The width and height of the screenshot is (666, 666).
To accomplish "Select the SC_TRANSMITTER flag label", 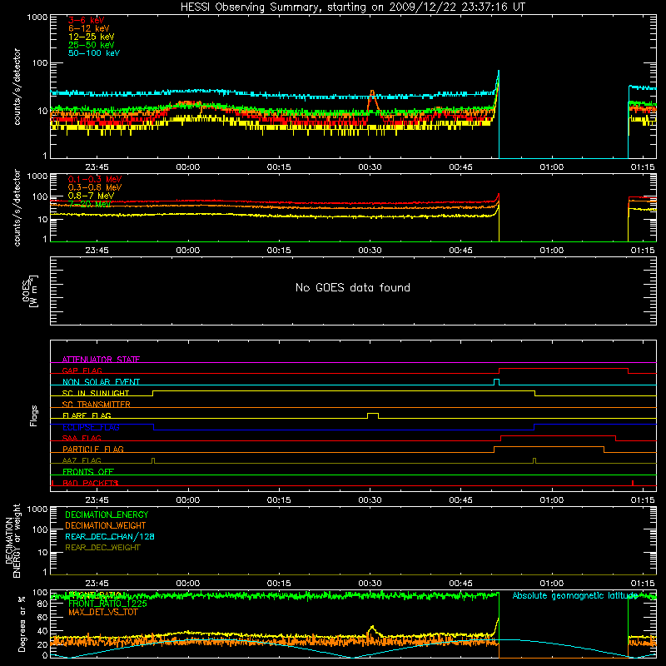I will 97,404.
